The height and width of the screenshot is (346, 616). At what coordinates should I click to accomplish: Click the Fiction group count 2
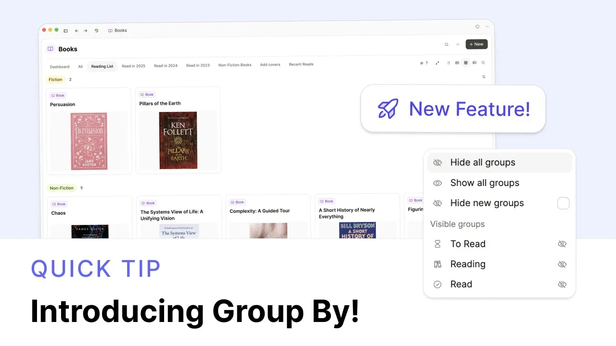(70, 80)
